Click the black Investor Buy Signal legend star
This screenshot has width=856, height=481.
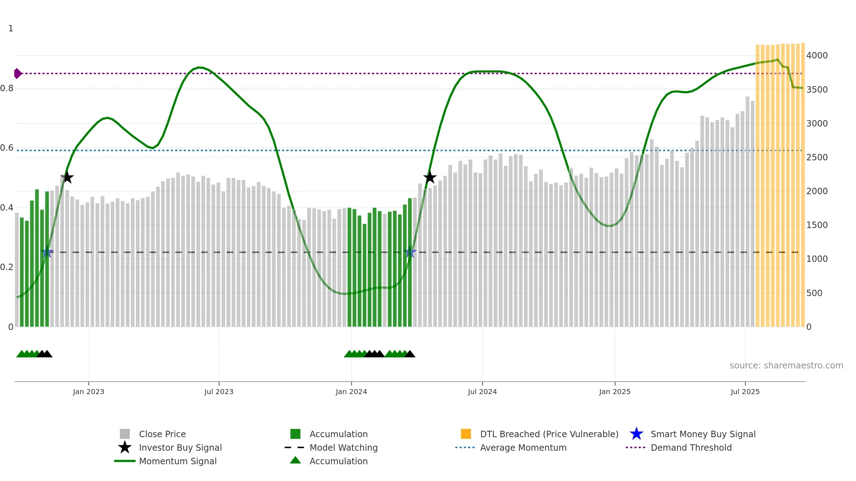(124, 447)
